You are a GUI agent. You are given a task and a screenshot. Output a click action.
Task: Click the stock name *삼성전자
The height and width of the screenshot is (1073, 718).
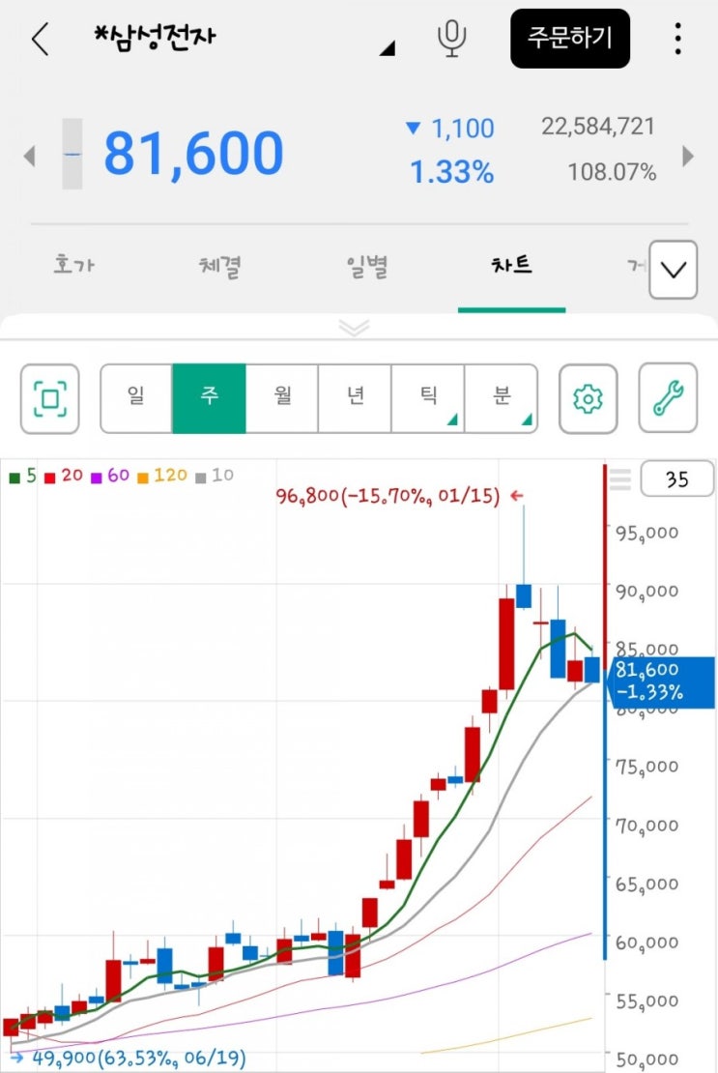coord(155,37)
